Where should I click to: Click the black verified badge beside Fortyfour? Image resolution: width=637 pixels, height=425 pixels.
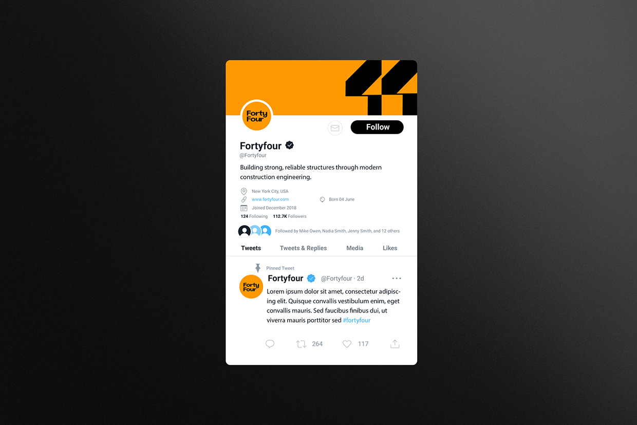click(x=290, y=145)
